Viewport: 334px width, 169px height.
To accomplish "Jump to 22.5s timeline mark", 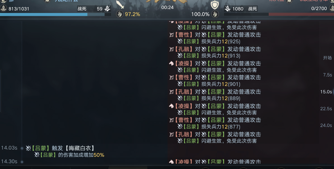I will [x=326, y=109].
